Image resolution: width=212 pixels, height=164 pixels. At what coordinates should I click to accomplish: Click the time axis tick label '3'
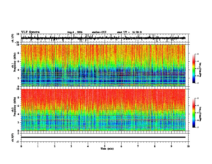pos(71,146)
